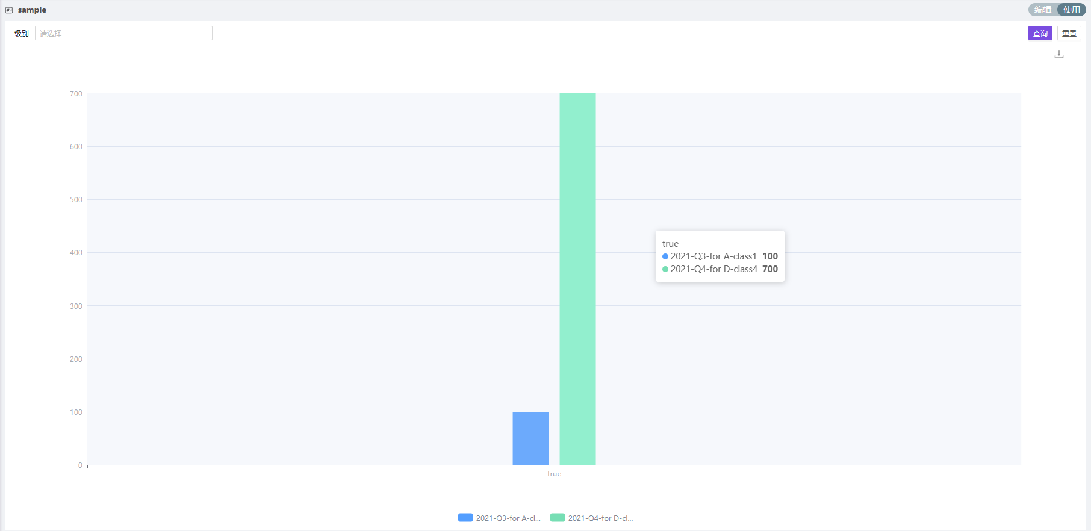1091x531 pixels.
Task: Click green dot in tooltip for D-class4
Action: (665, 269)
